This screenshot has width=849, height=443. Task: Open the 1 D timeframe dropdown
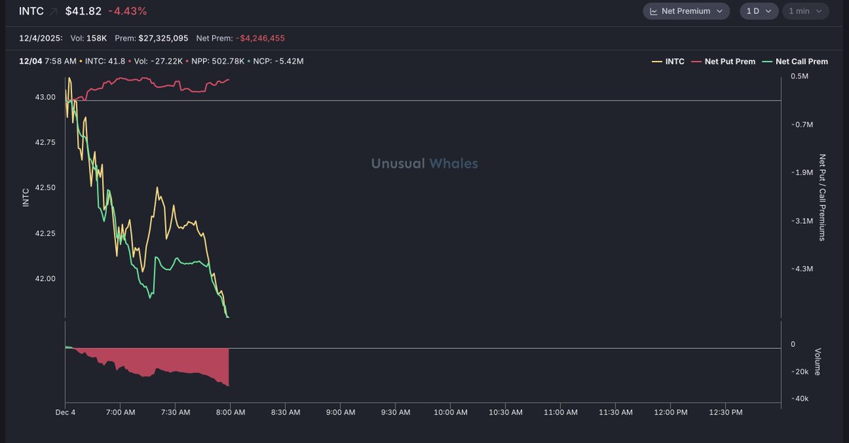click(x=758, y=11)
